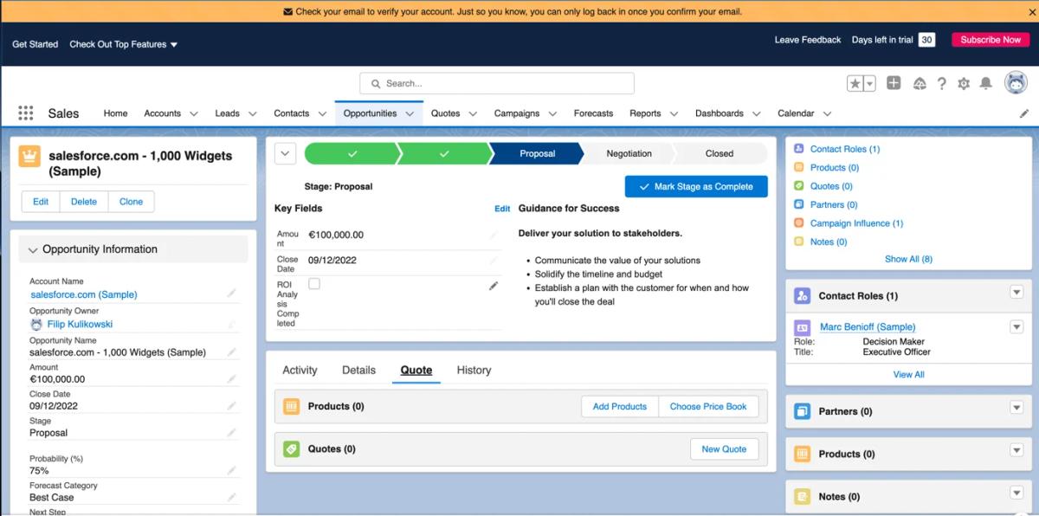1039x516 pixels.
Task: Open the Contacts tab dropdown chevron
Action: (322, 113)
